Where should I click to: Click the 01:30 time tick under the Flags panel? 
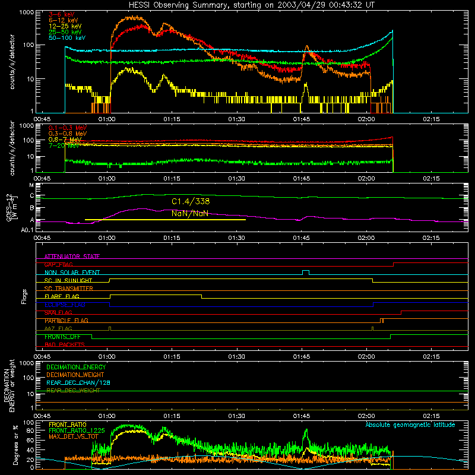click(236, 357)
